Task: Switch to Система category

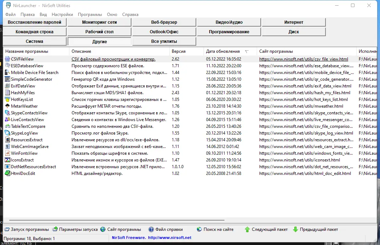Action: coord(35,41)
